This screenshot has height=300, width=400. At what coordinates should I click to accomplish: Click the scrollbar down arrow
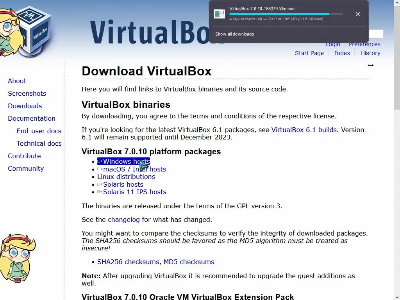pos(397,297)
